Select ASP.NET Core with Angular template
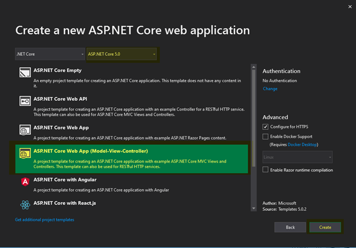Viewport: 356px width, 248px height. click(x=65, y=180)
